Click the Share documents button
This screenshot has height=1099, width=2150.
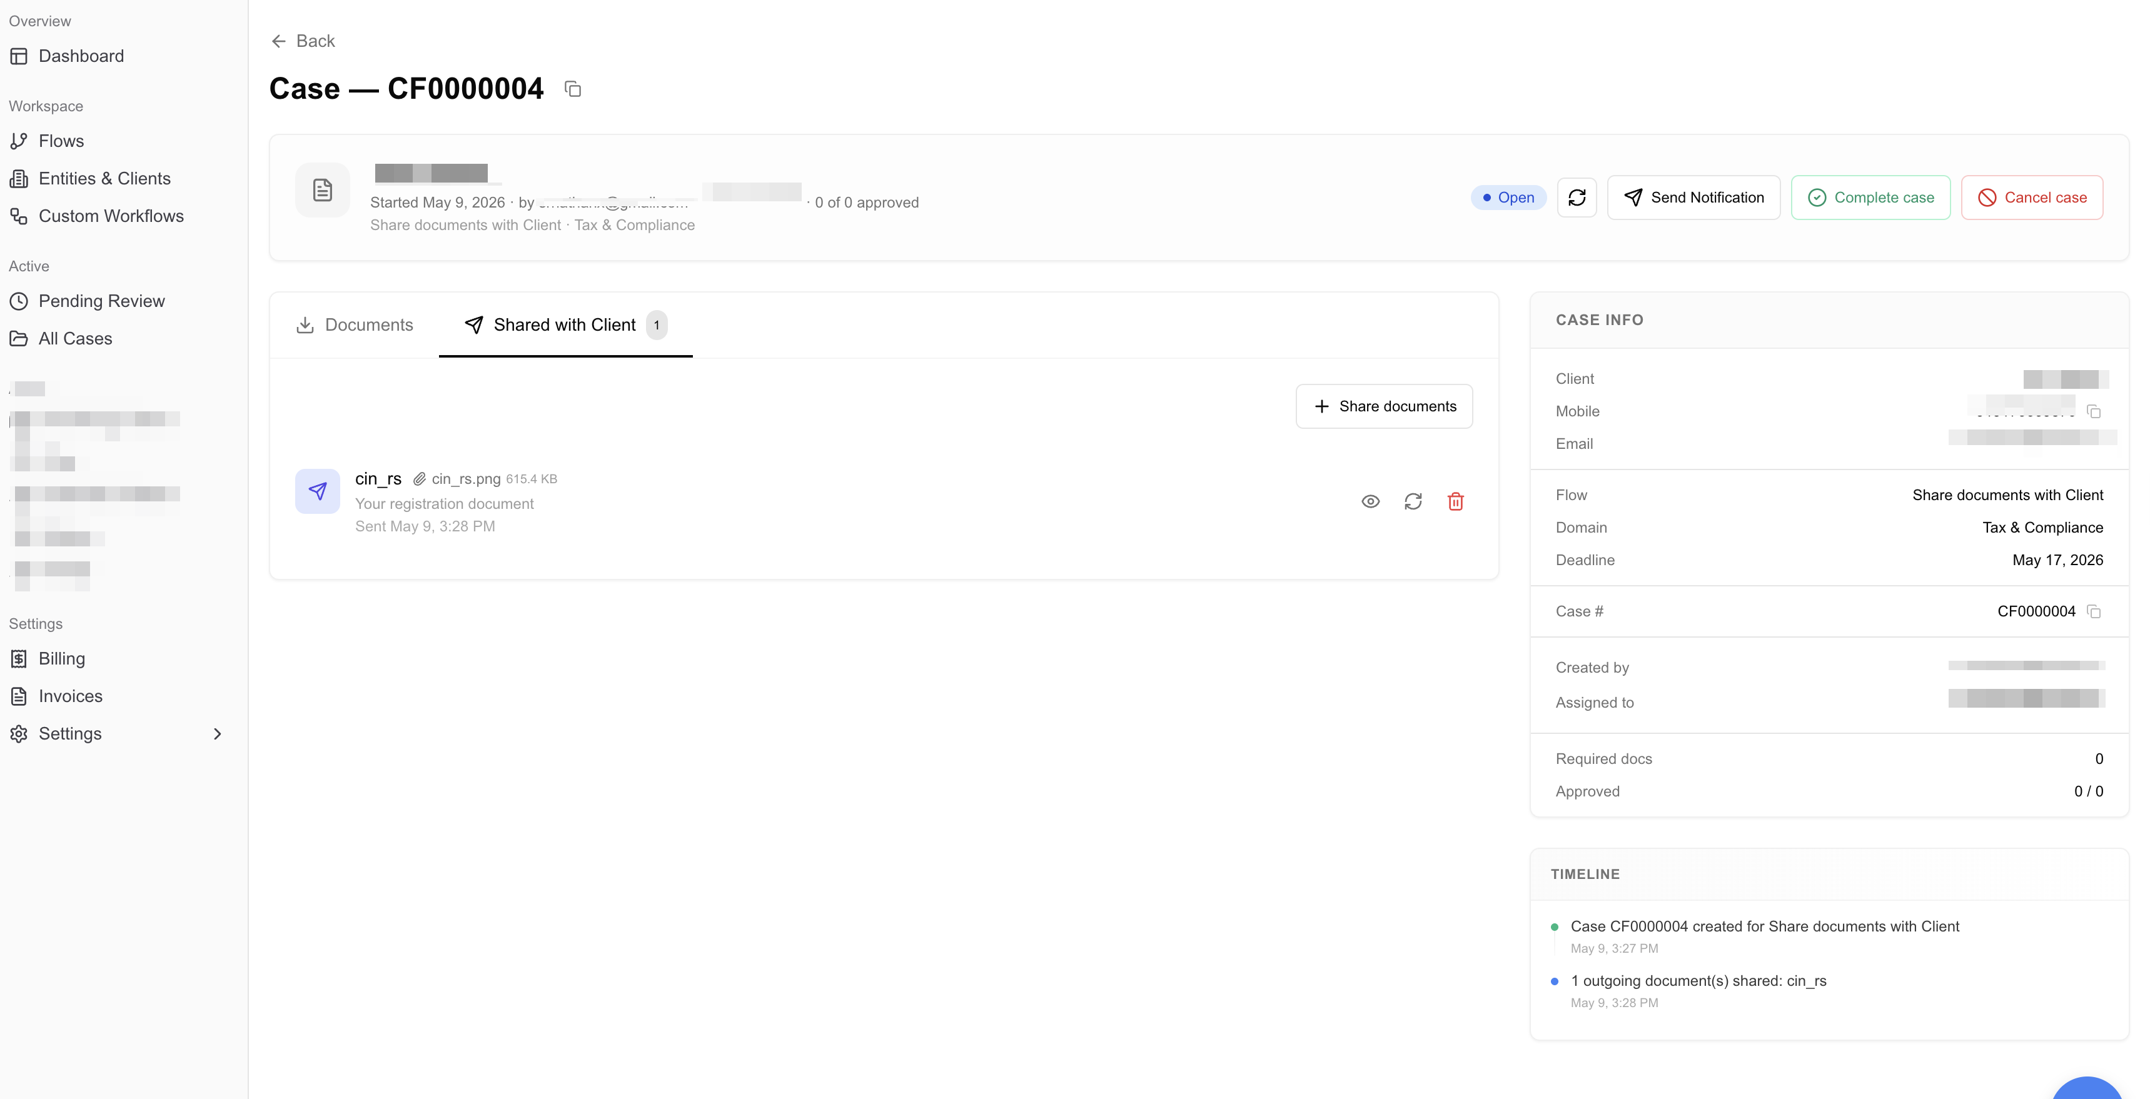(1384, 406)
